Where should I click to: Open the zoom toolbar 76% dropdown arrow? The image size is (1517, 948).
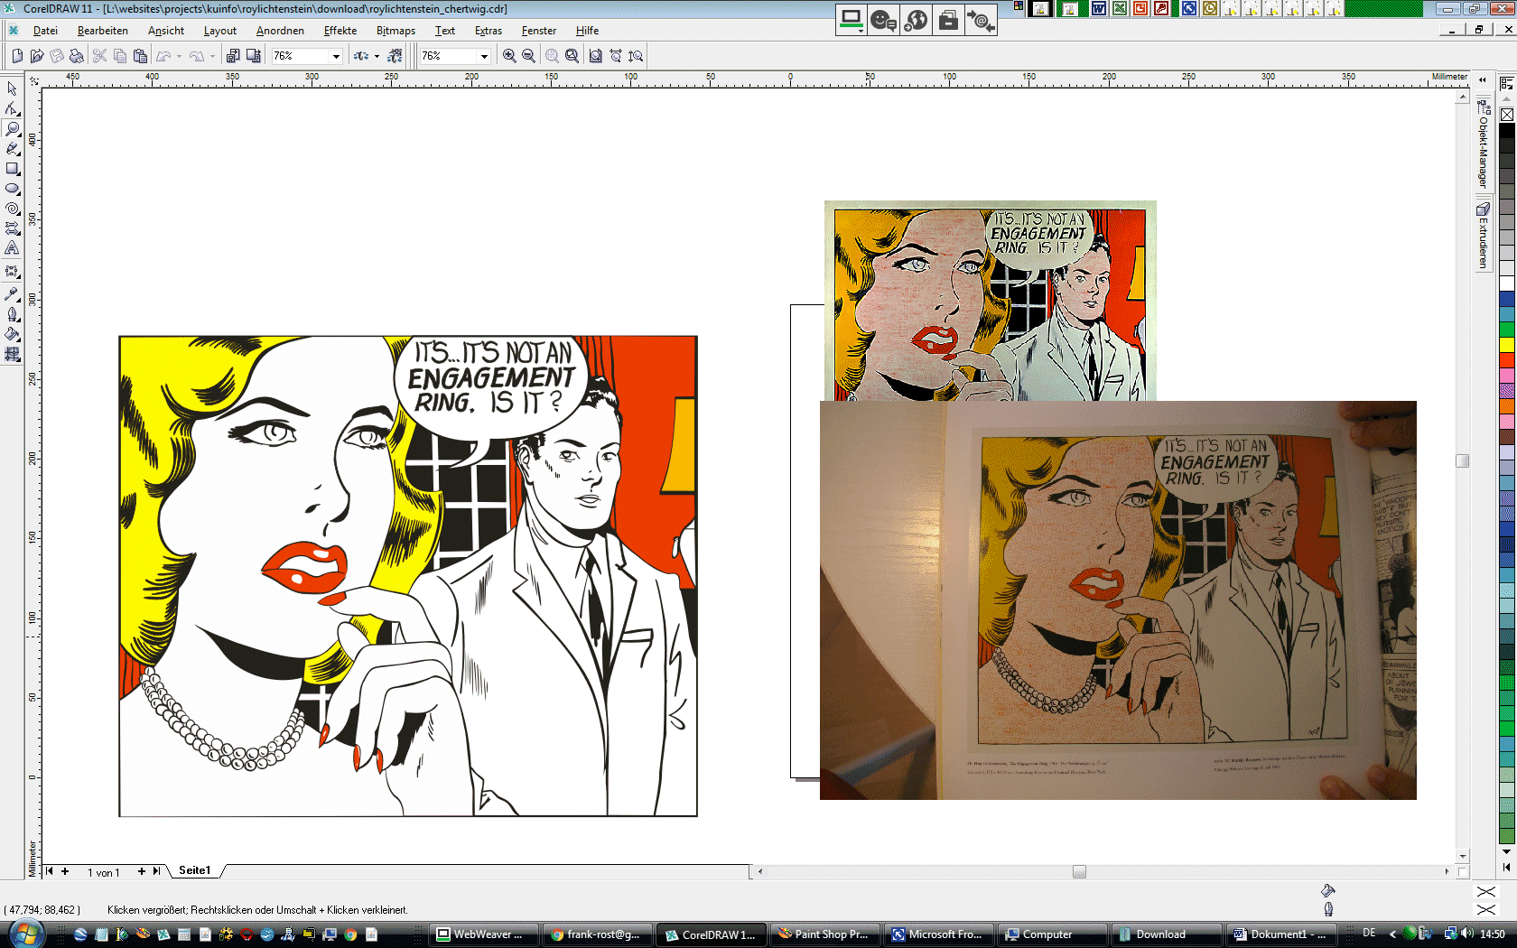click(484, 56)
